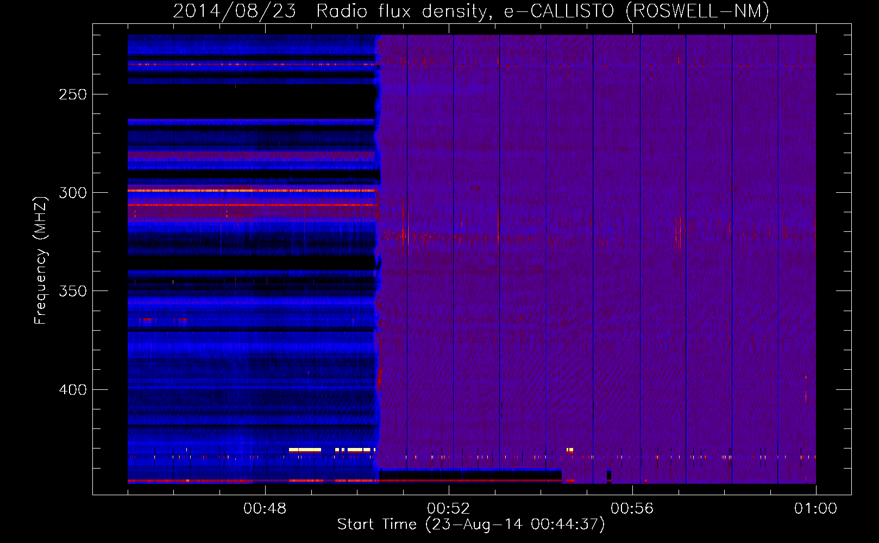
Task: Click the small yellow spot near 00:54:30
Action: (569, 450)
